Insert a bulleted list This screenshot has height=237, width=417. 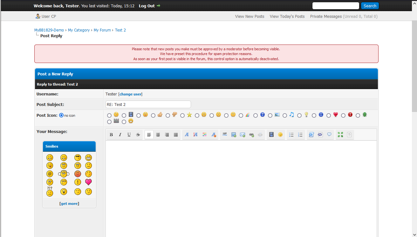291,135
